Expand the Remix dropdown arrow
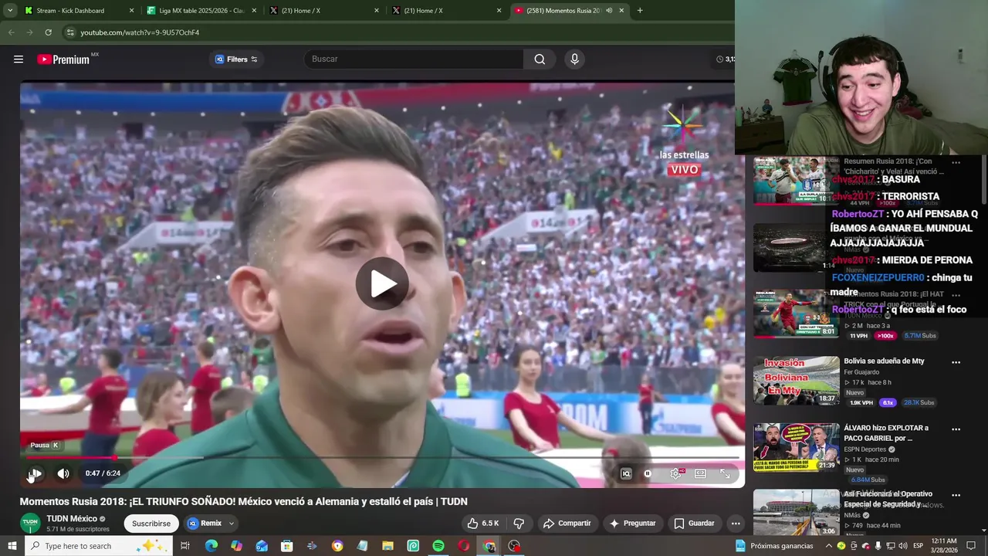The height and width of the screenshot is (556, 988). tap(232, 524)
